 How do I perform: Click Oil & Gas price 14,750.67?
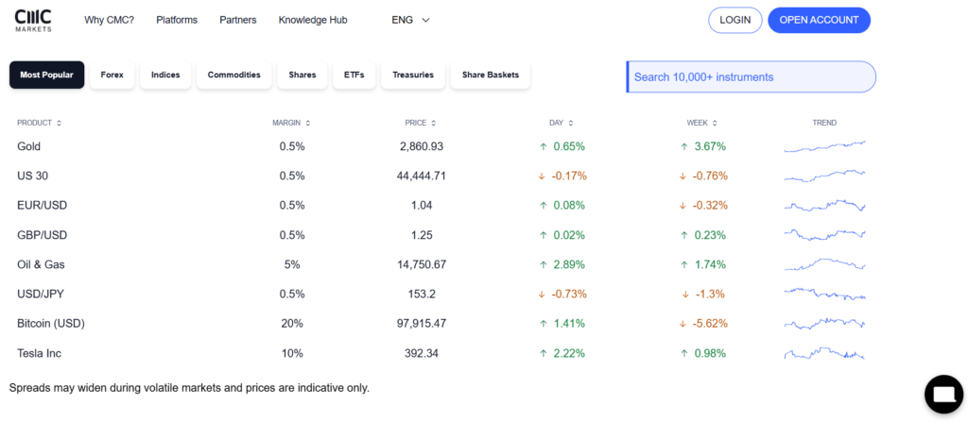(x=422, y=264)
